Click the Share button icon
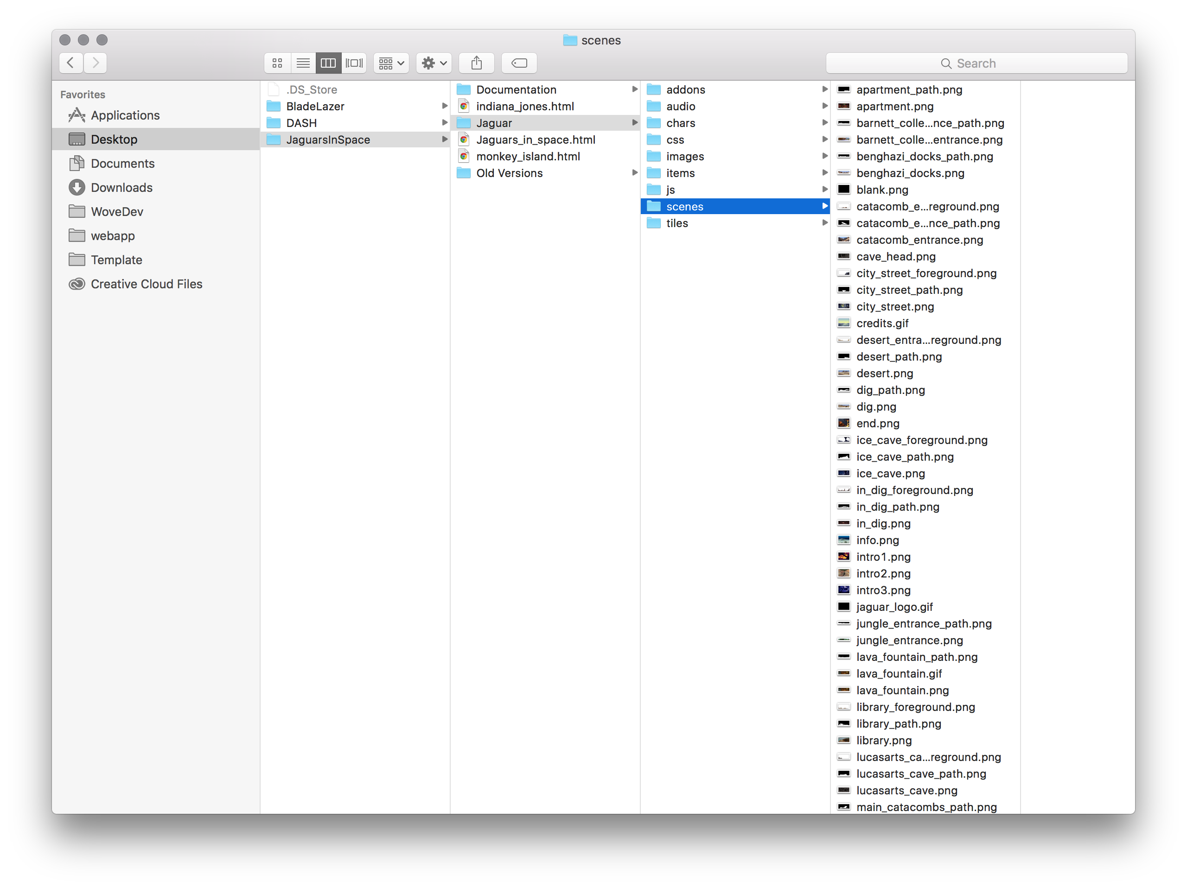 477,63
